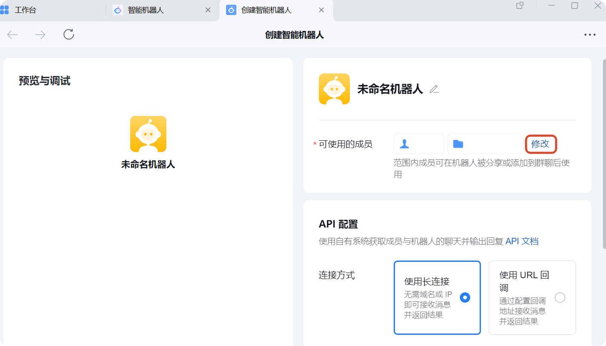
Task: Open the API 文档 link
Action: tap(522, 241)
